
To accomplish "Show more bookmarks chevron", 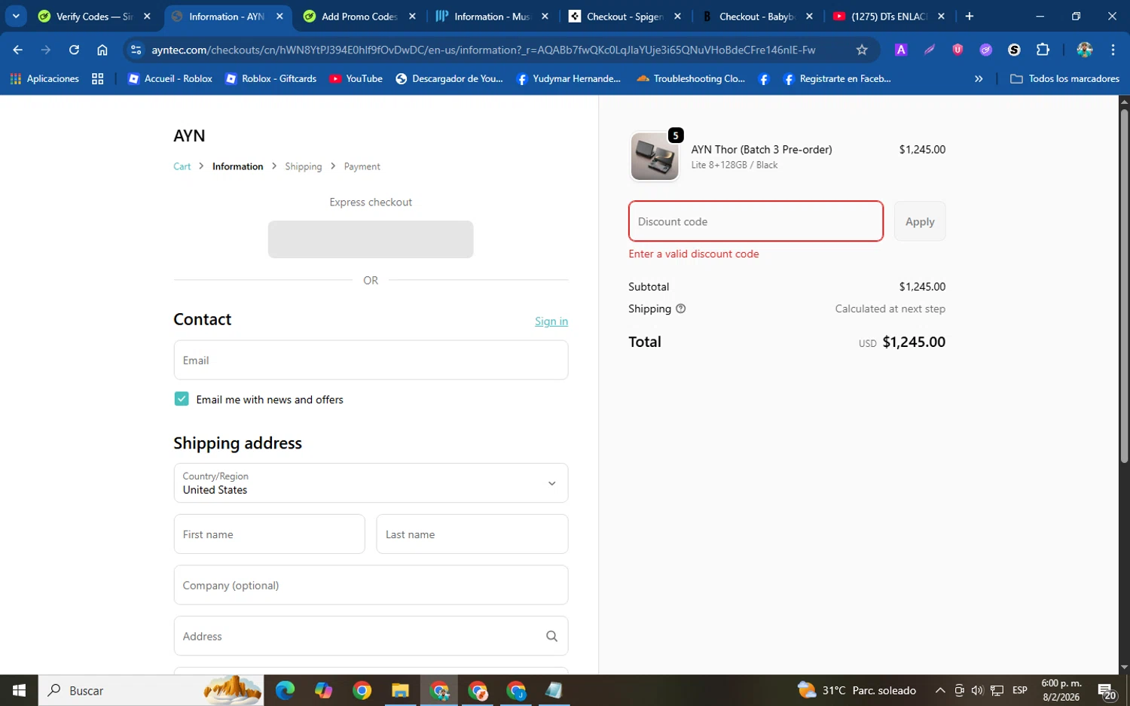I will (979, 78).
